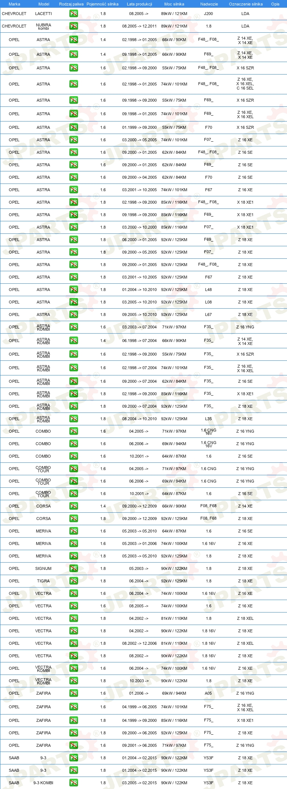Screen dimensions: 287x789
Task: Click the fuel icon in the Astra Kombi L35 row
Action: click(73, 419)
